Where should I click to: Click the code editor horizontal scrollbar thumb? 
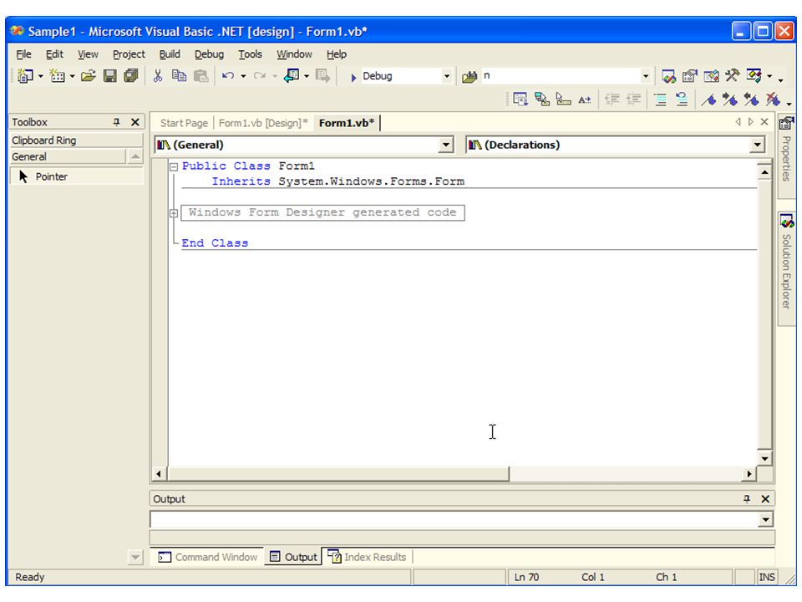coord(338,474)
